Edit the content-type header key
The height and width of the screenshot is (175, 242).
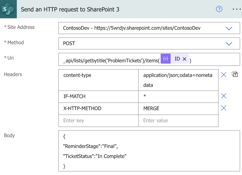coord(99,80)
